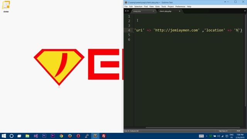
Task: Launch Firefox from taskbar
Action: (x=70, y=136)
